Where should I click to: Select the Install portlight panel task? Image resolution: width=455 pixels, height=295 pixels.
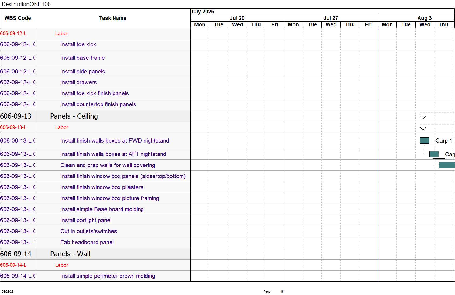[x=86, y=220]
